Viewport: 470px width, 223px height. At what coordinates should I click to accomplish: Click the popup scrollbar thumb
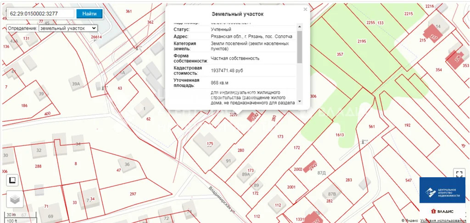(299, 47)
